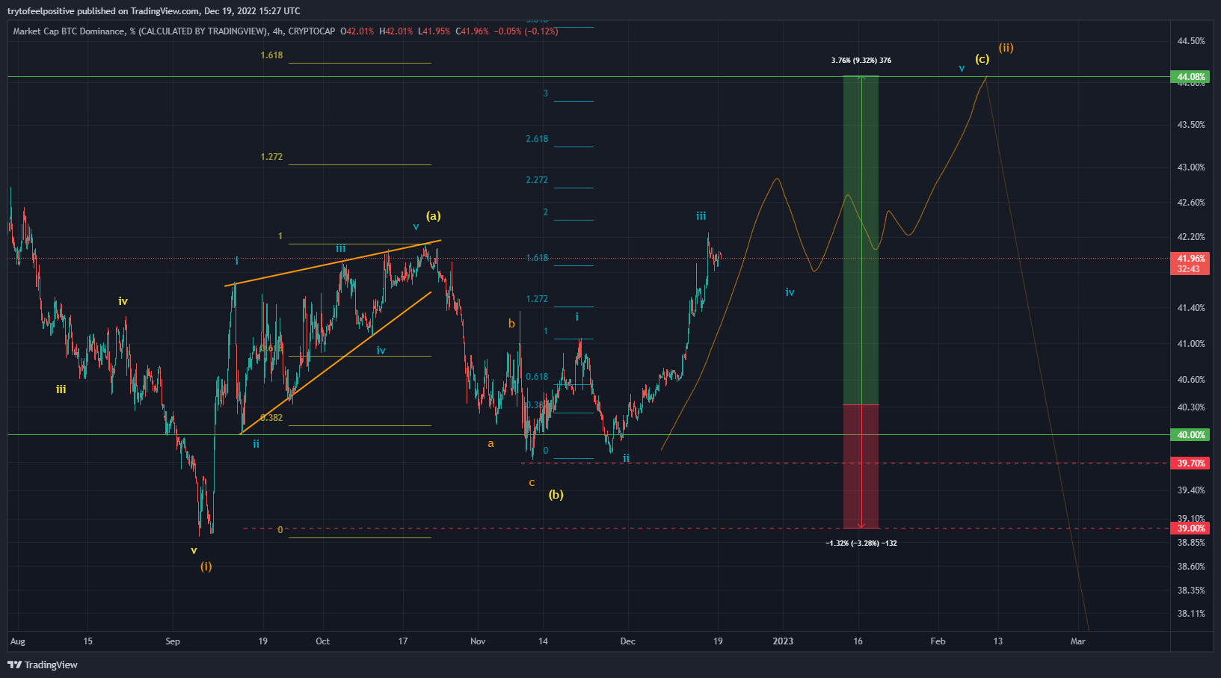Click the yellow (b) wave label
Screen dimensions: 1221x678
[556, 495]
